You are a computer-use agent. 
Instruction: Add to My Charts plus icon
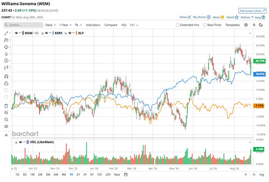[x=209, y=17]
